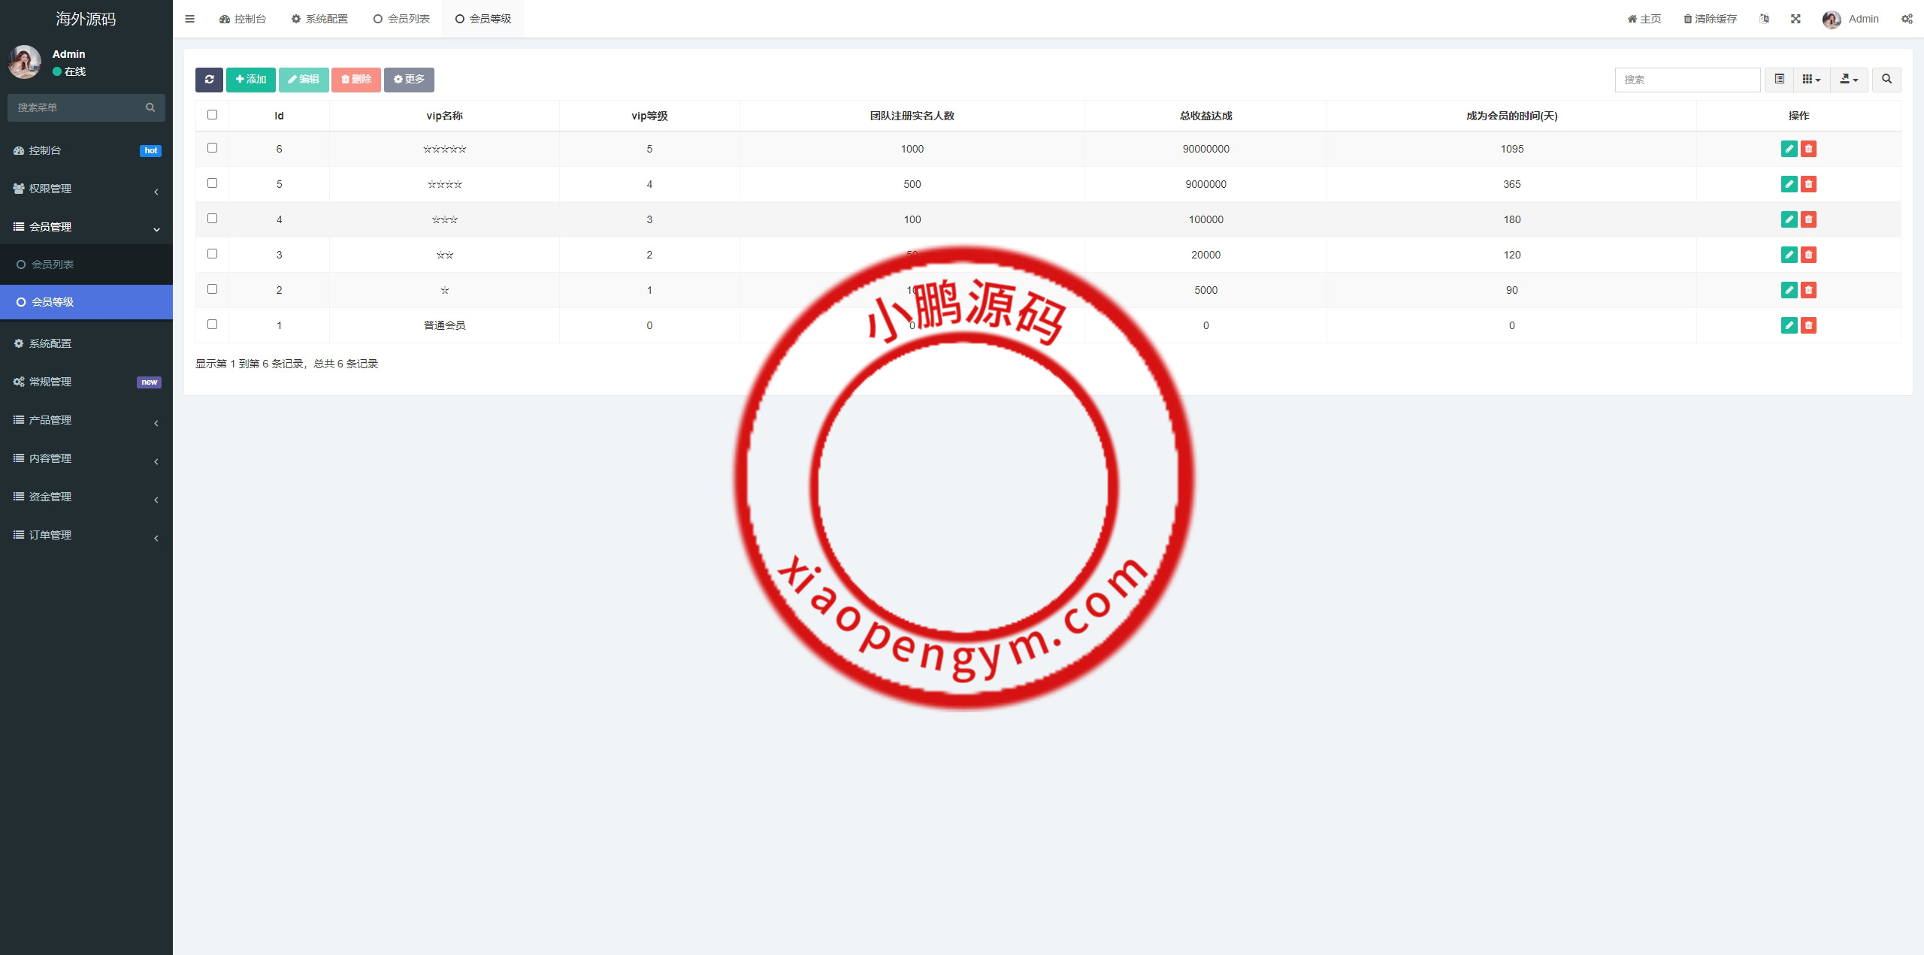This screenshot has width=1924, height=955.
Task: Select the 会员等级 tab
Action: (483, 19)
